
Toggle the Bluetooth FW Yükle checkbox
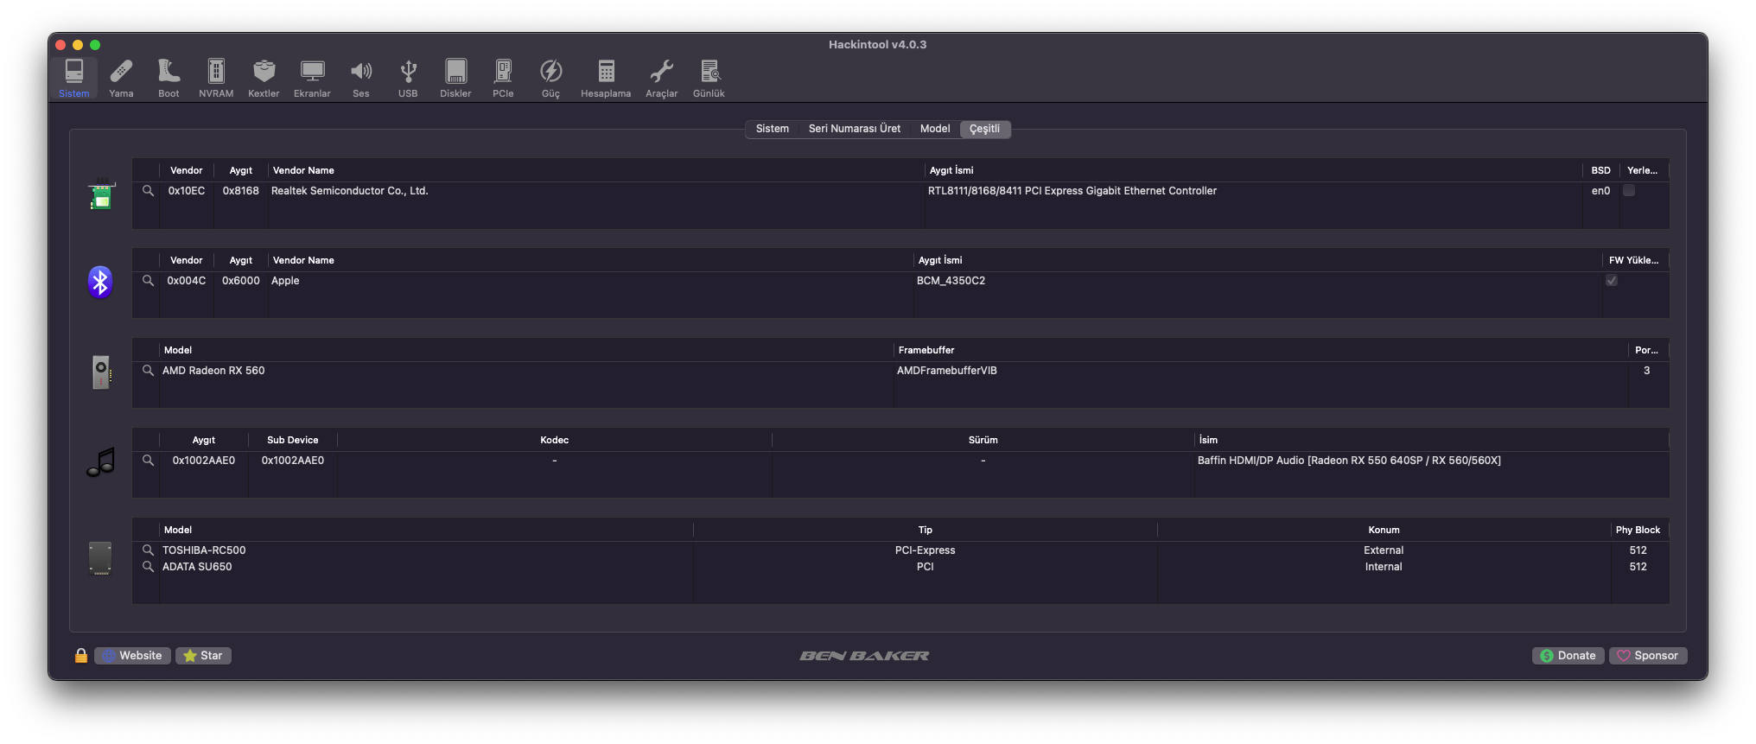pos(1612,281)
